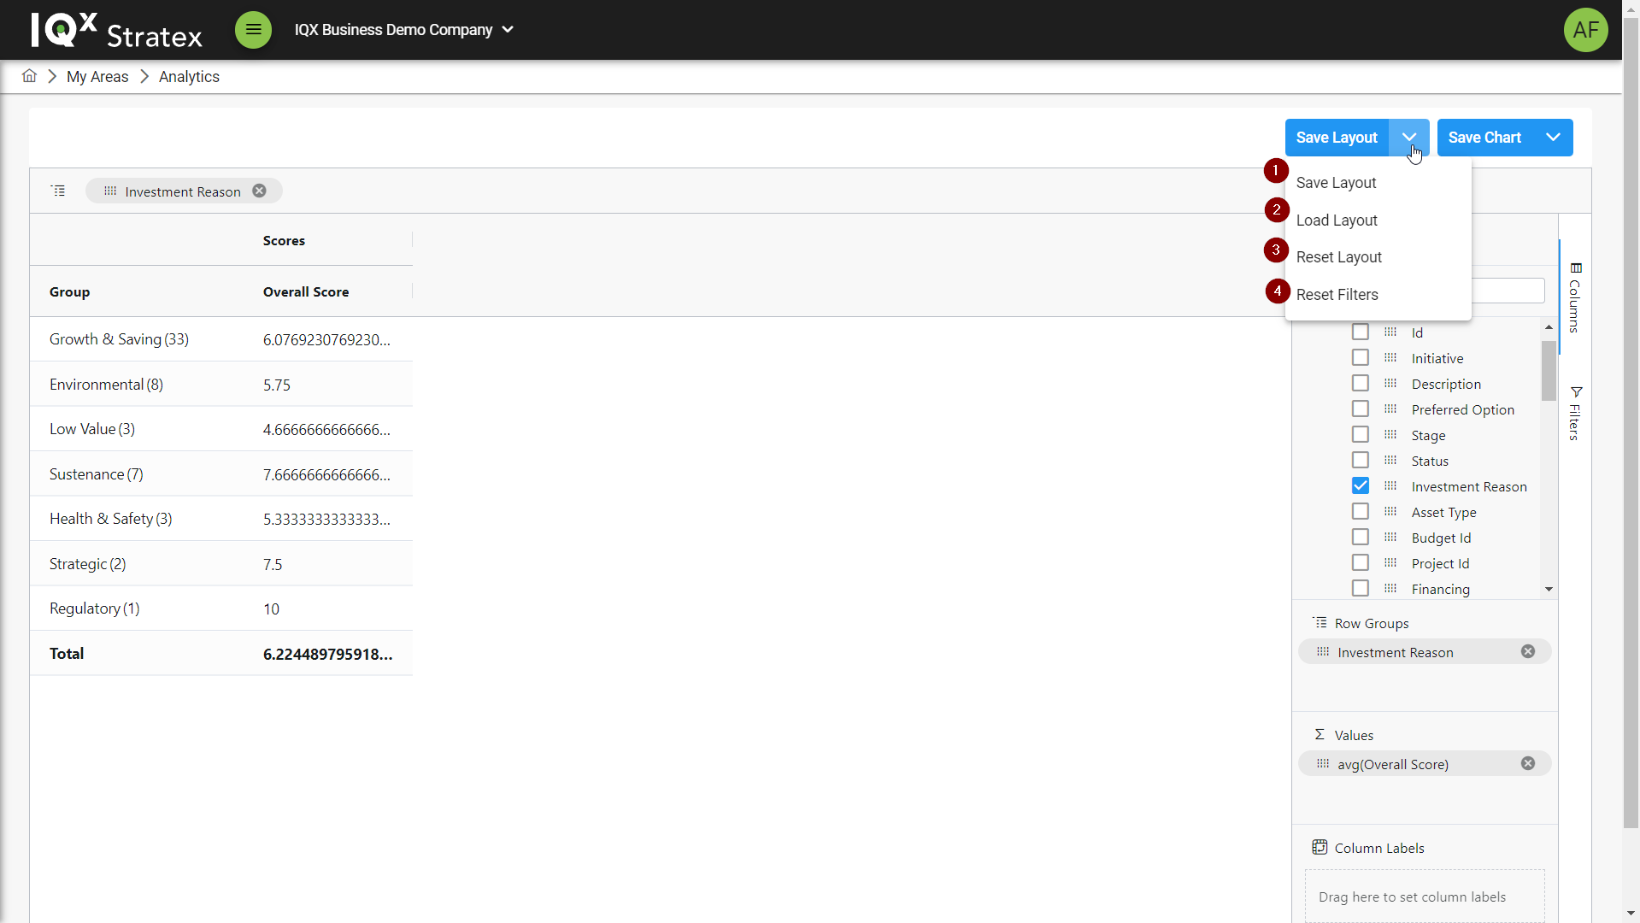Image resolution: width=1640 pixels, height=923 pixels.
Task: Remove Investment Reason chip from top group bar
Action: point(259,191)
